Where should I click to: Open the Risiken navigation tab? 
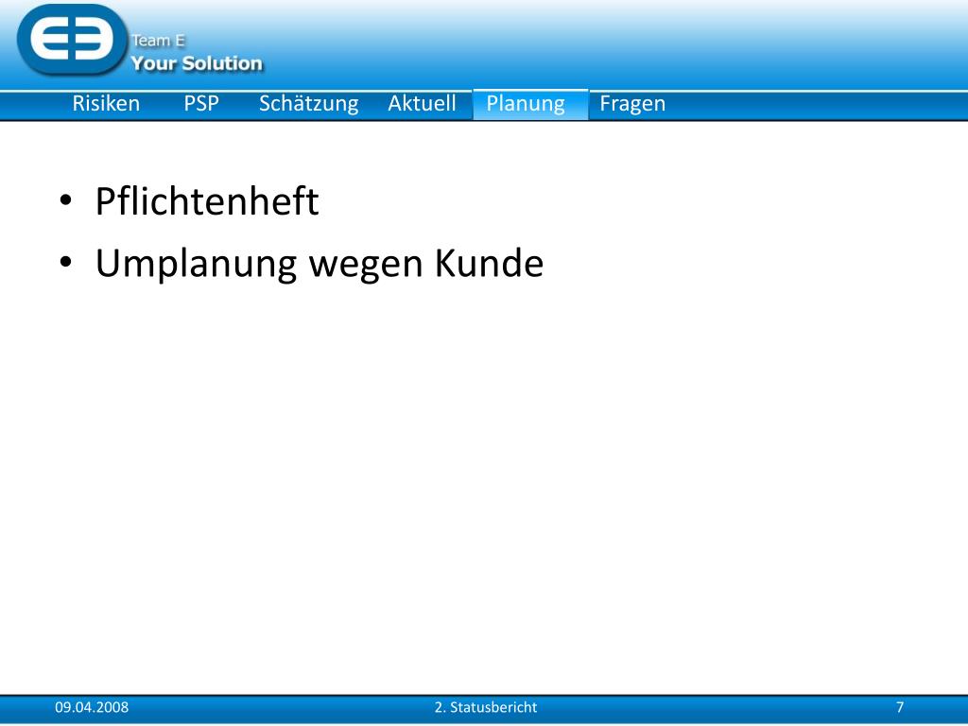click(x=106, y=104)
